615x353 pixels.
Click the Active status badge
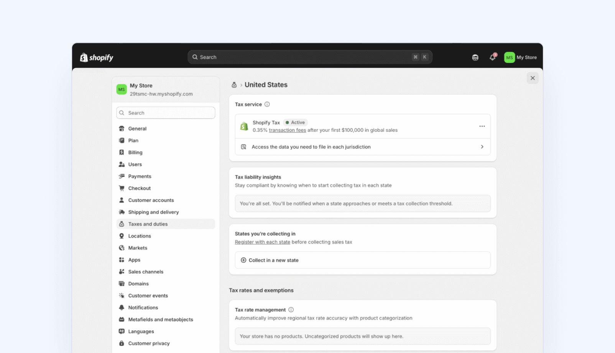click(295, 123)
